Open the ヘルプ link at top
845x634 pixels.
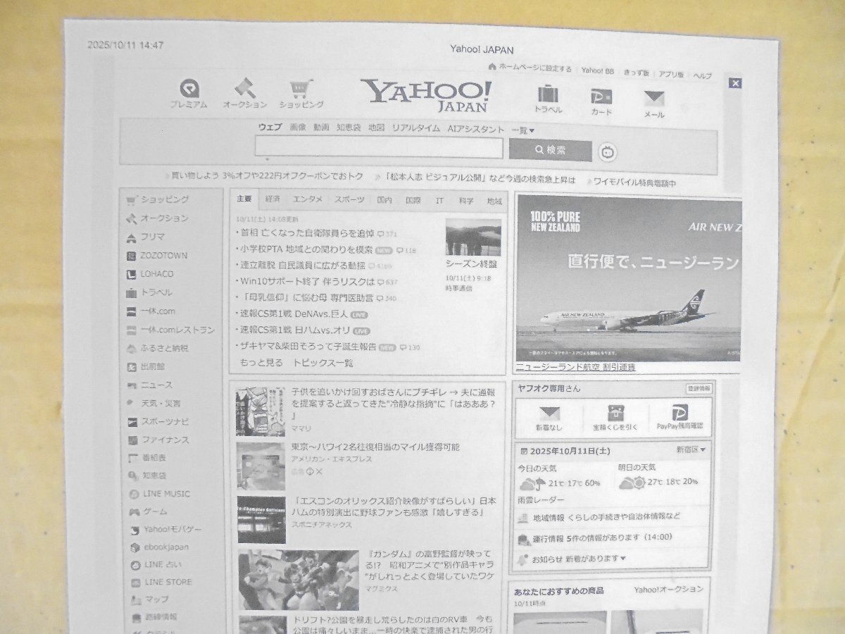click(702, 75)
